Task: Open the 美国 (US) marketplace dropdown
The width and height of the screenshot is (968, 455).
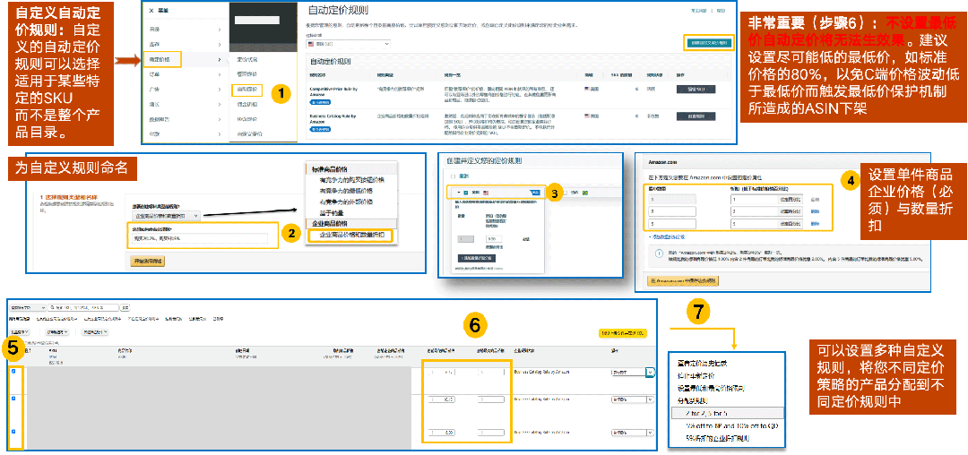Action: click(348, 43)
